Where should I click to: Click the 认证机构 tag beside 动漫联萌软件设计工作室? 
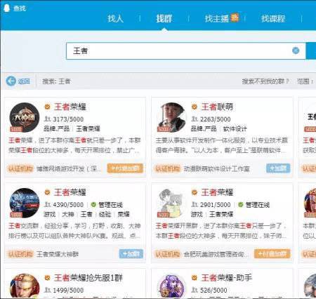(168, 168)
